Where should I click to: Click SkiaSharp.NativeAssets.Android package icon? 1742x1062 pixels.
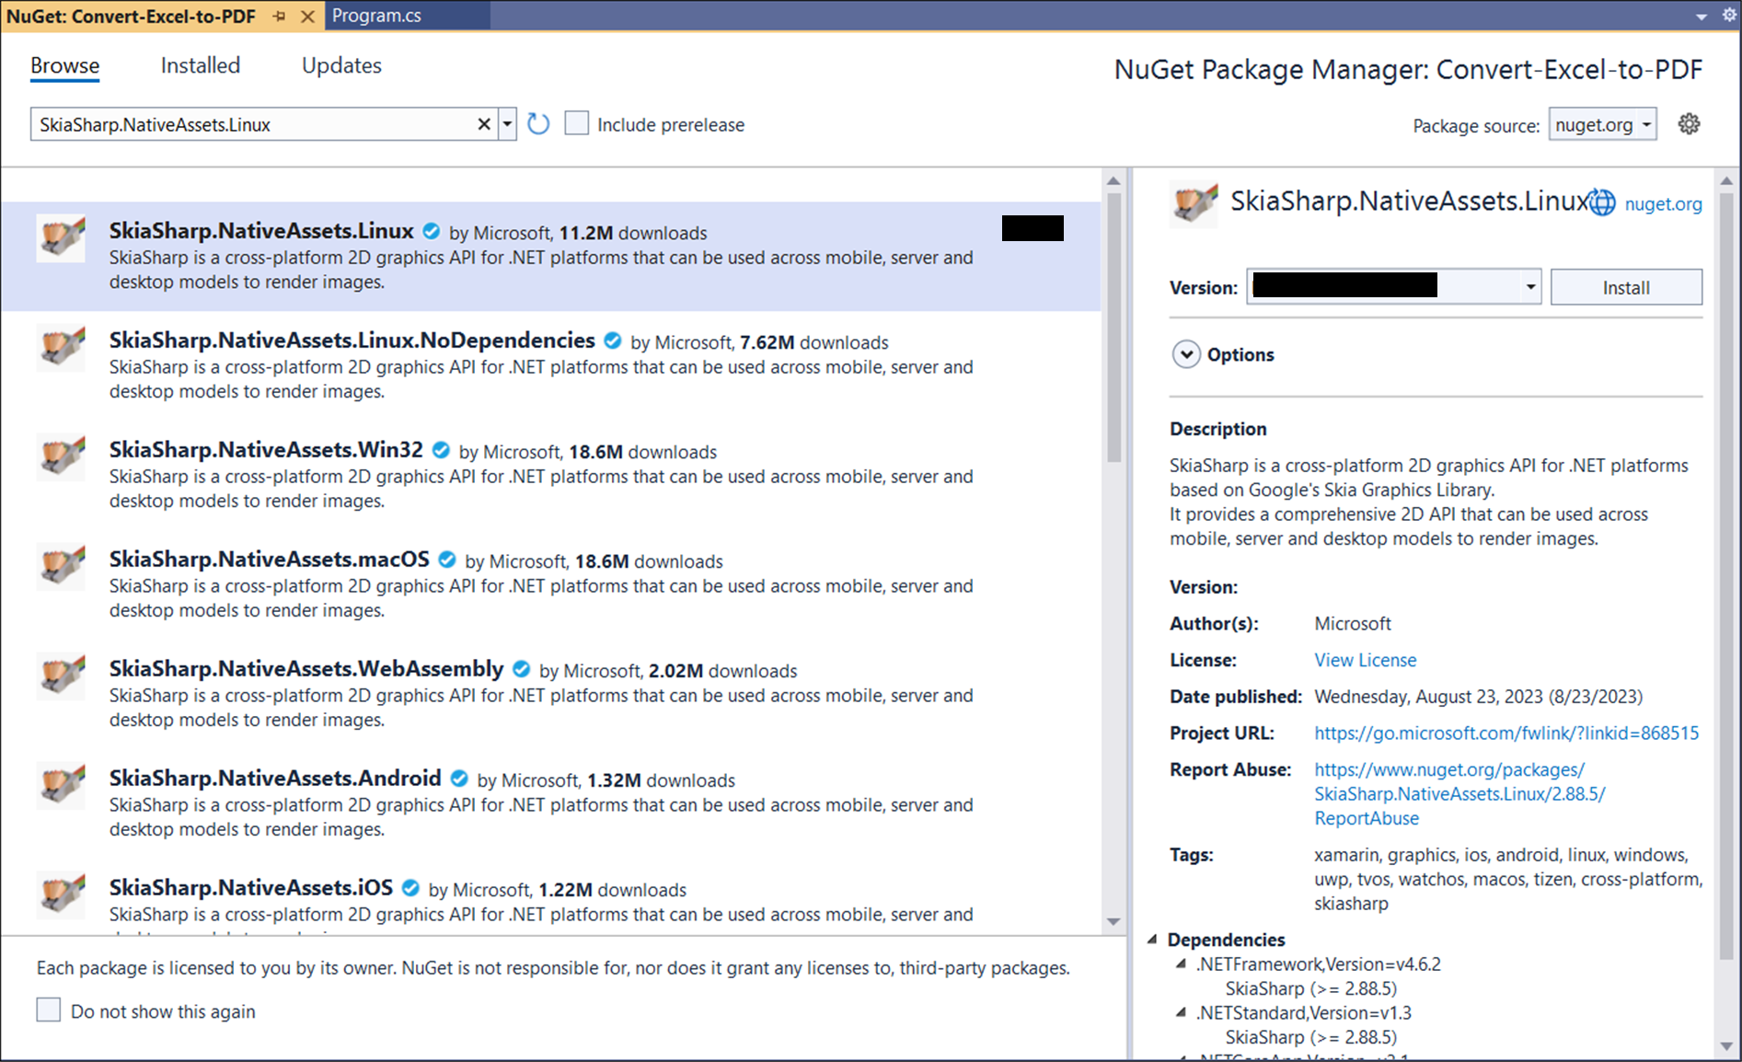tap(61, 786)
